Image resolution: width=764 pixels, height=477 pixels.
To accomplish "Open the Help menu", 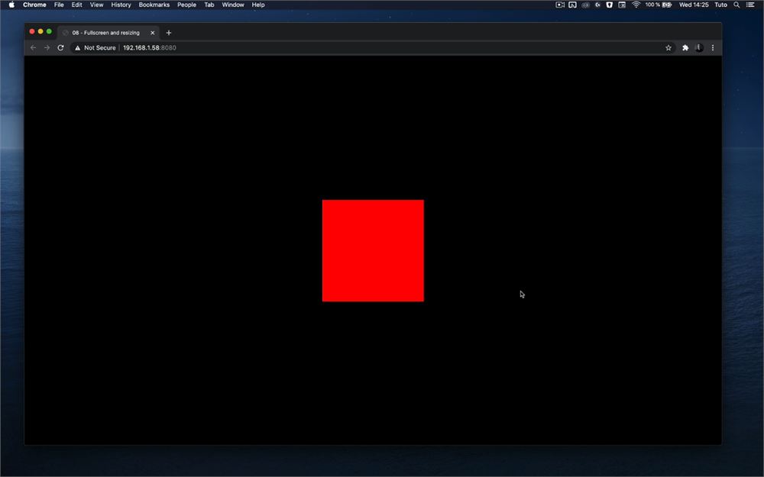I will pos(258,5).
